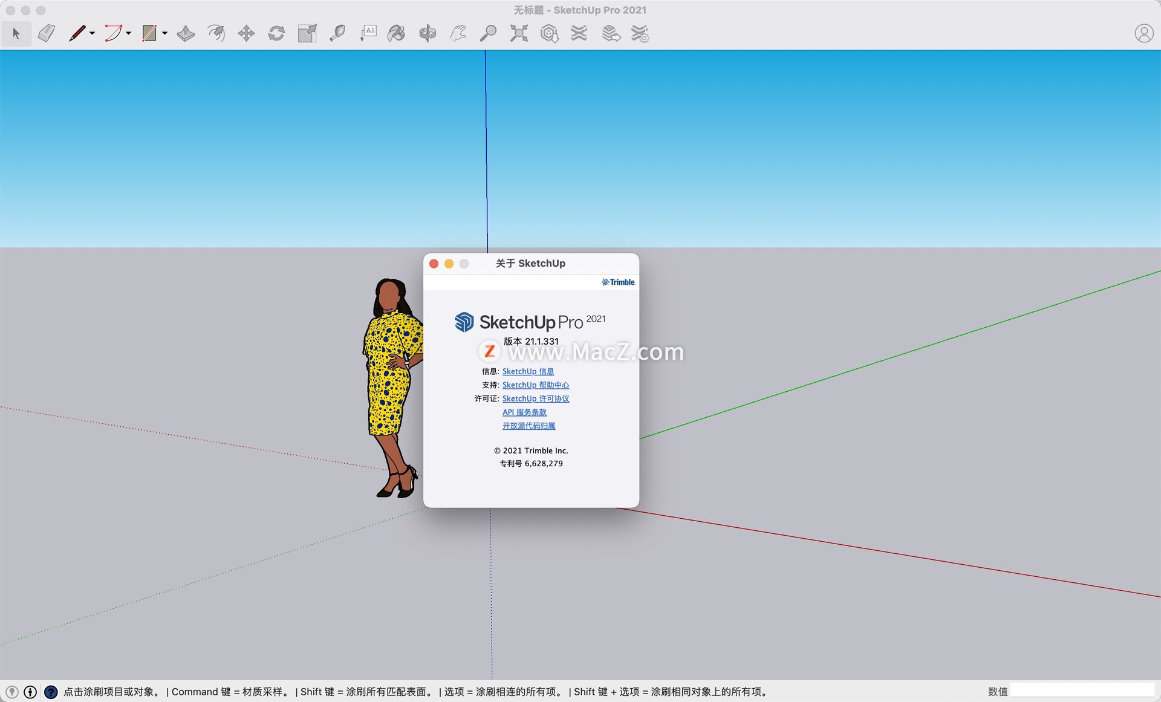Select the Push/Pull tool
Image resolution: width=1161 pixels, height=702 pixels.
click(186, 33)
